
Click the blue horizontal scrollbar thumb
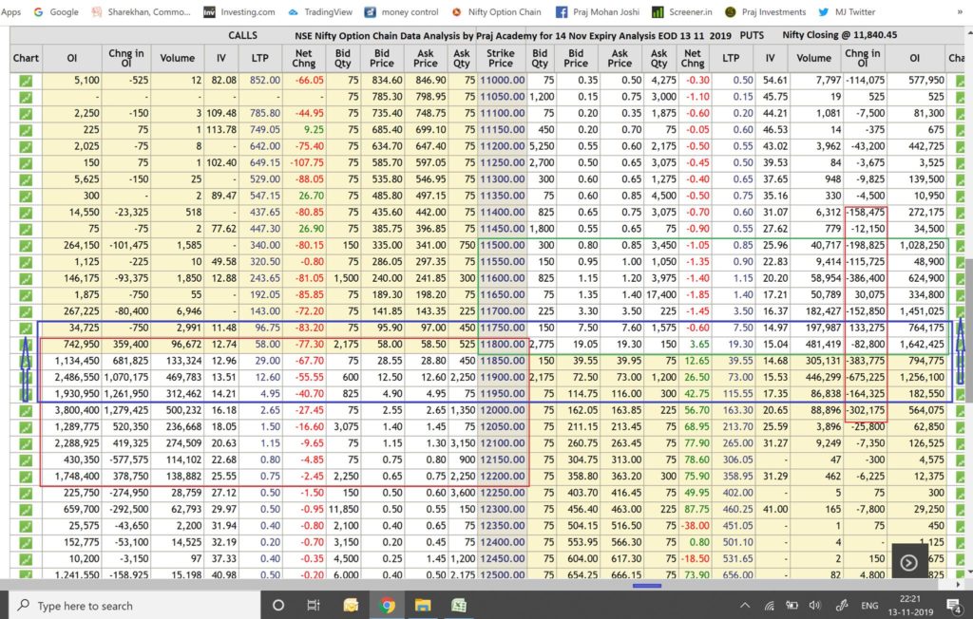pos(646,586)
